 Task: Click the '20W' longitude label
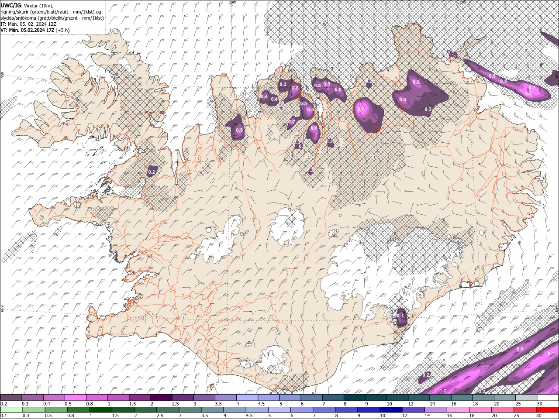pos(232,2)
